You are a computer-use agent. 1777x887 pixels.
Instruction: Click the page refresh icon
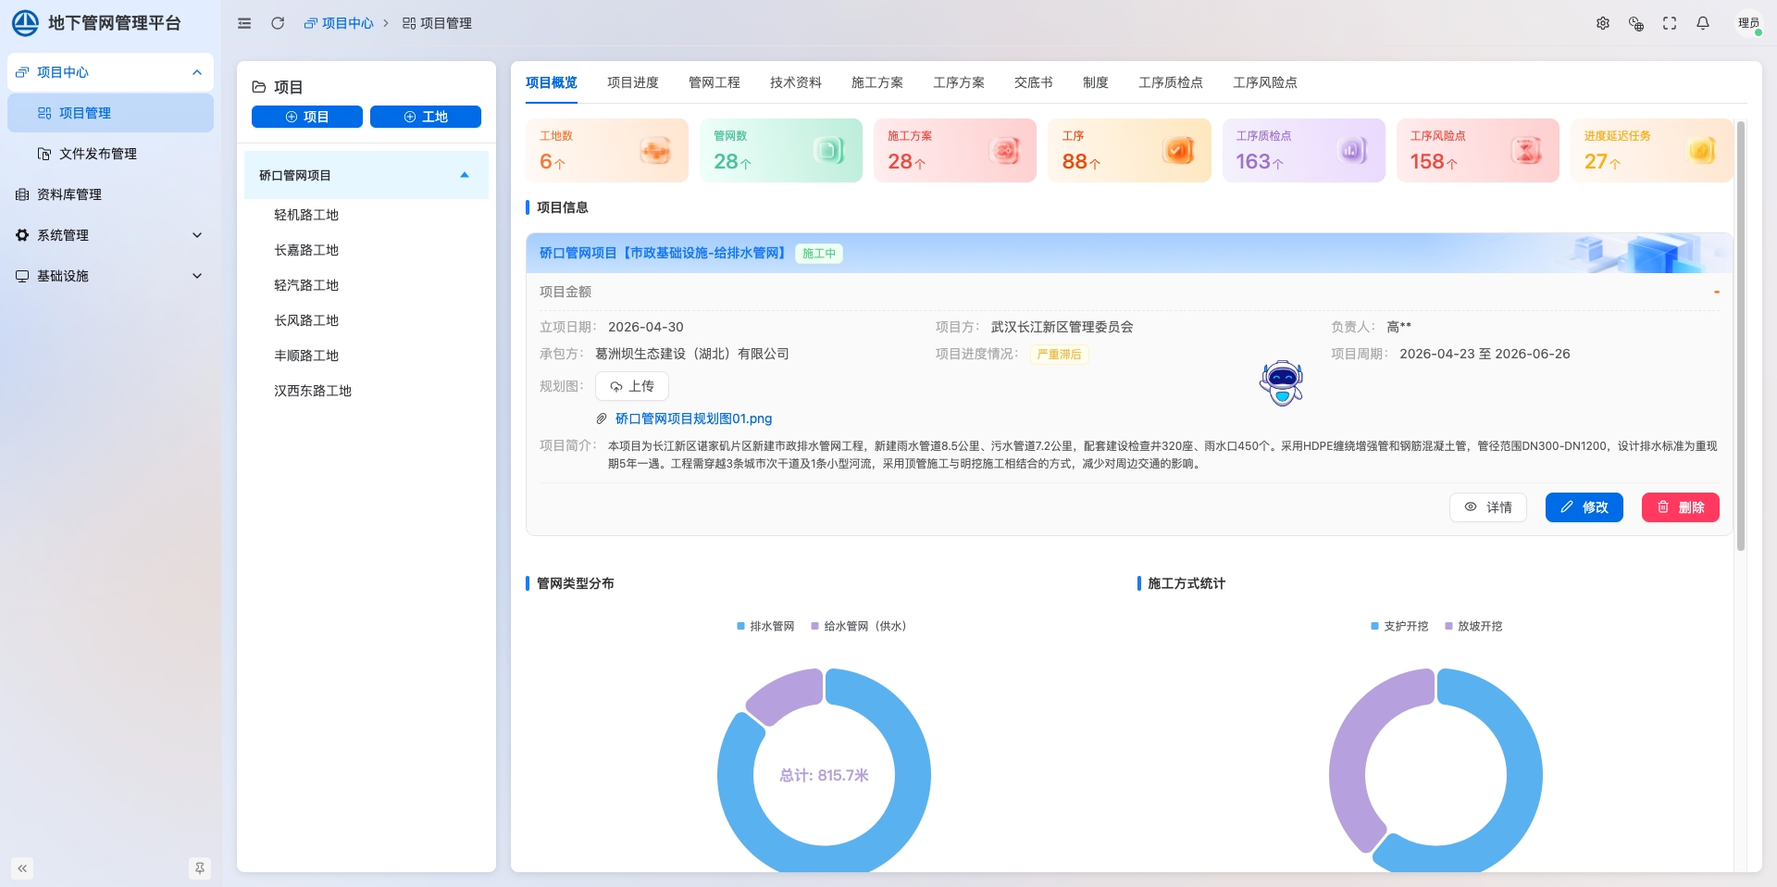(278, 23)
